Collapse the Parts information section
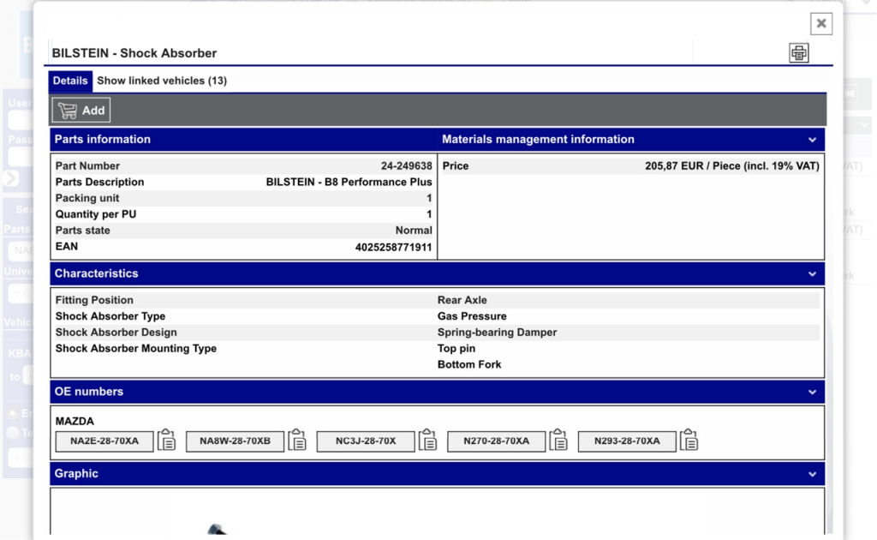This screenshot has height=540, width=877. click(x=812, y=140)
